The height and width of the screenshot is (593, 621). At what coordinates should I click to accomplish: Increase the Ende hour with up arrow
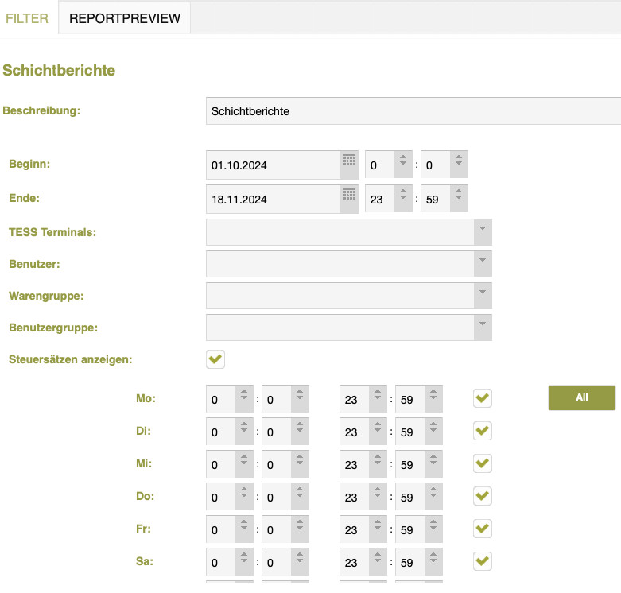[403, 192]
